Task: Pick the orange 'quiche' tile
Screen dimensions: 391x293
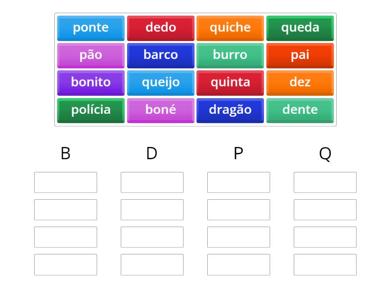Action: click(230, 28)
